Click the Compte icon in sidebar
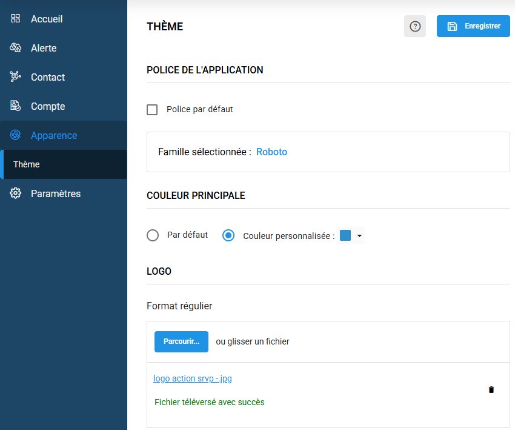Image resolution: width=515 pixels, height=430 pixels. [16, 106]
